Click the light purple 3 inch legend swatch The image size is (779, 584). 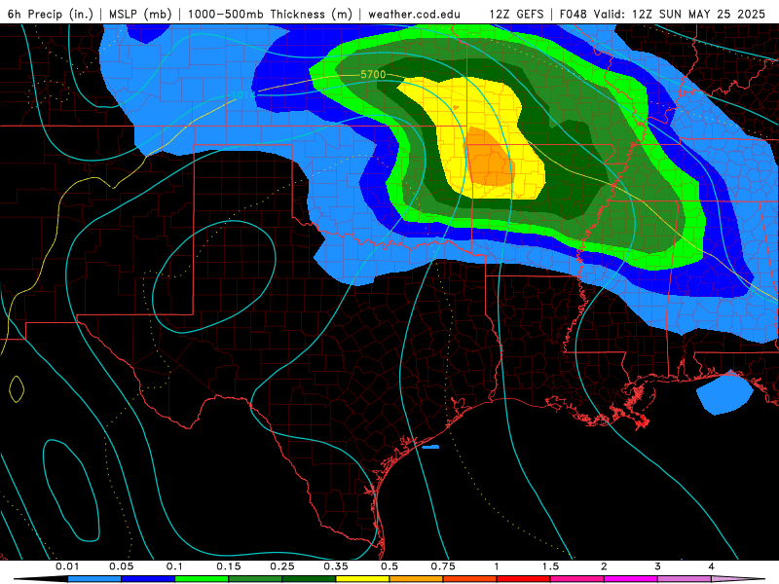coord(685,579)
